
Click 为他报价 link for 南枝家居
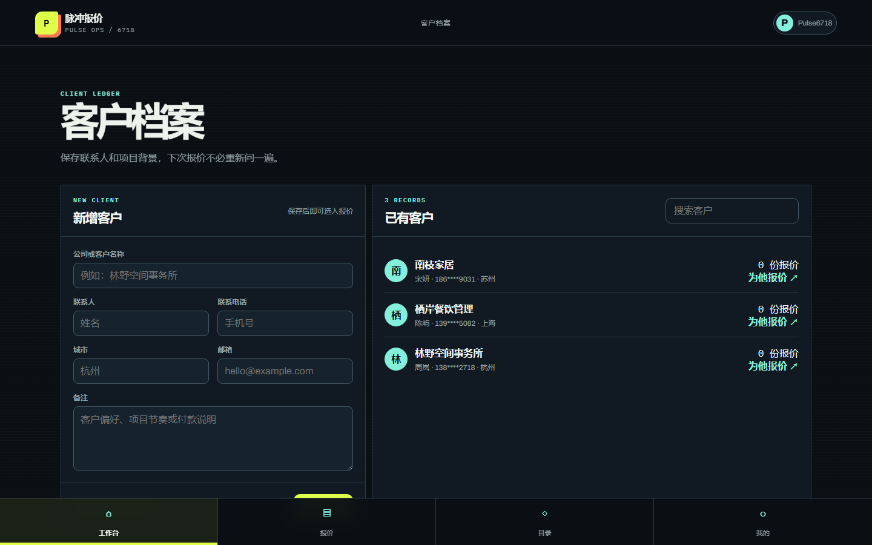[773, 277]
